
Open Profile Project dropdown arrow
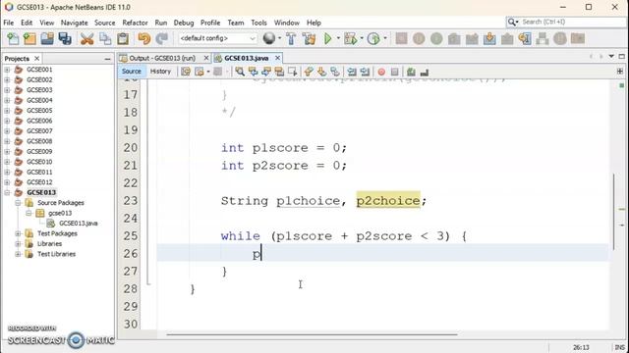(384, 38)
